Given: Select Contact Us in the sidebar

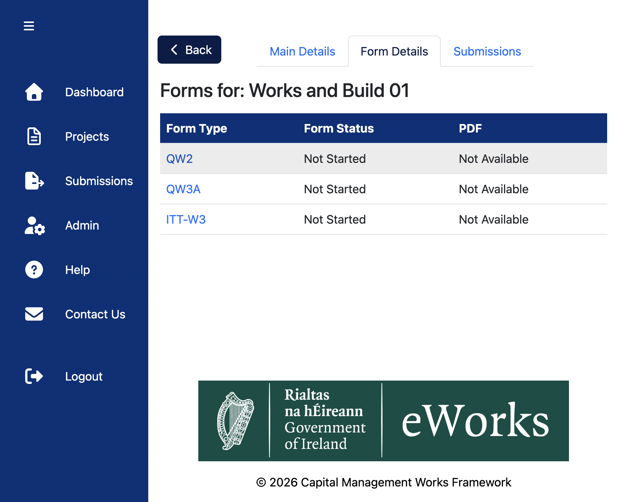Looking at the screenshot, I should (95, 314).
